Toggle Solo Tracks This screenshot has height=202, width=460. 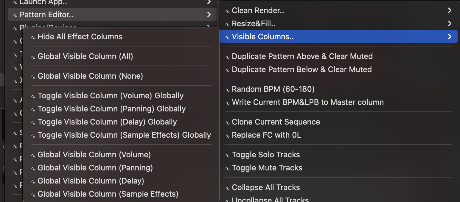[266, 155]
